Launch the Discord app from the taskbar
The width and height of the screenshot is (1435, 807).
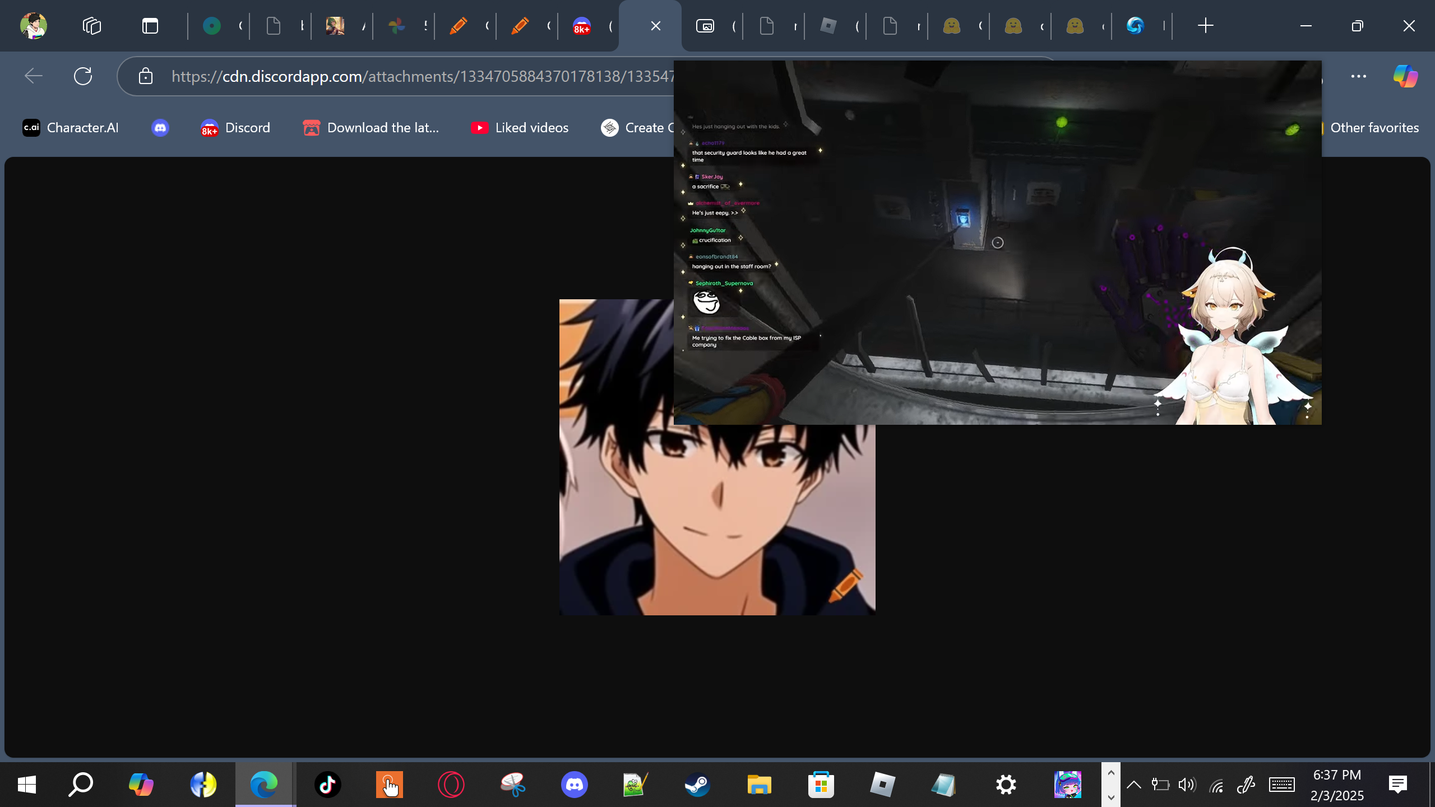[574, 785]
